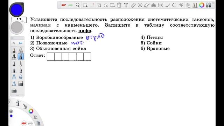224x126 pixels.
Task: Click the text 'Позвоночные'
Action: 52,43
